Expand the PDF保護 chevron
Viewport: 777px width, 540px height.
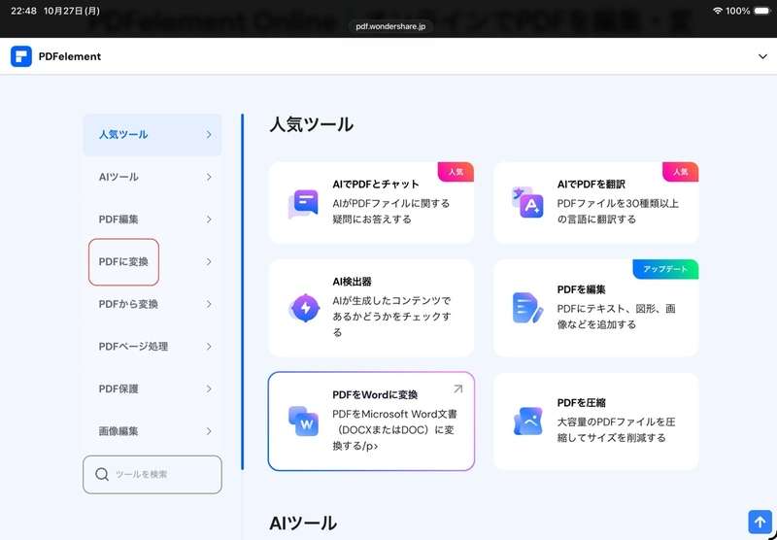tap(209, 388)
